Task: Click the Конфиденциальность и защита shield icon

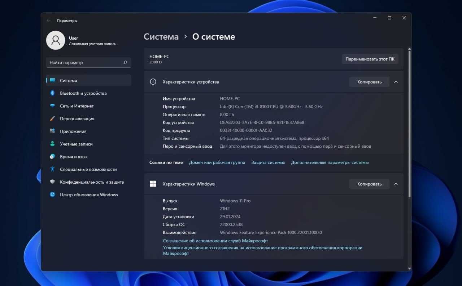Action: pyautogui.click(x=52, y=182)
